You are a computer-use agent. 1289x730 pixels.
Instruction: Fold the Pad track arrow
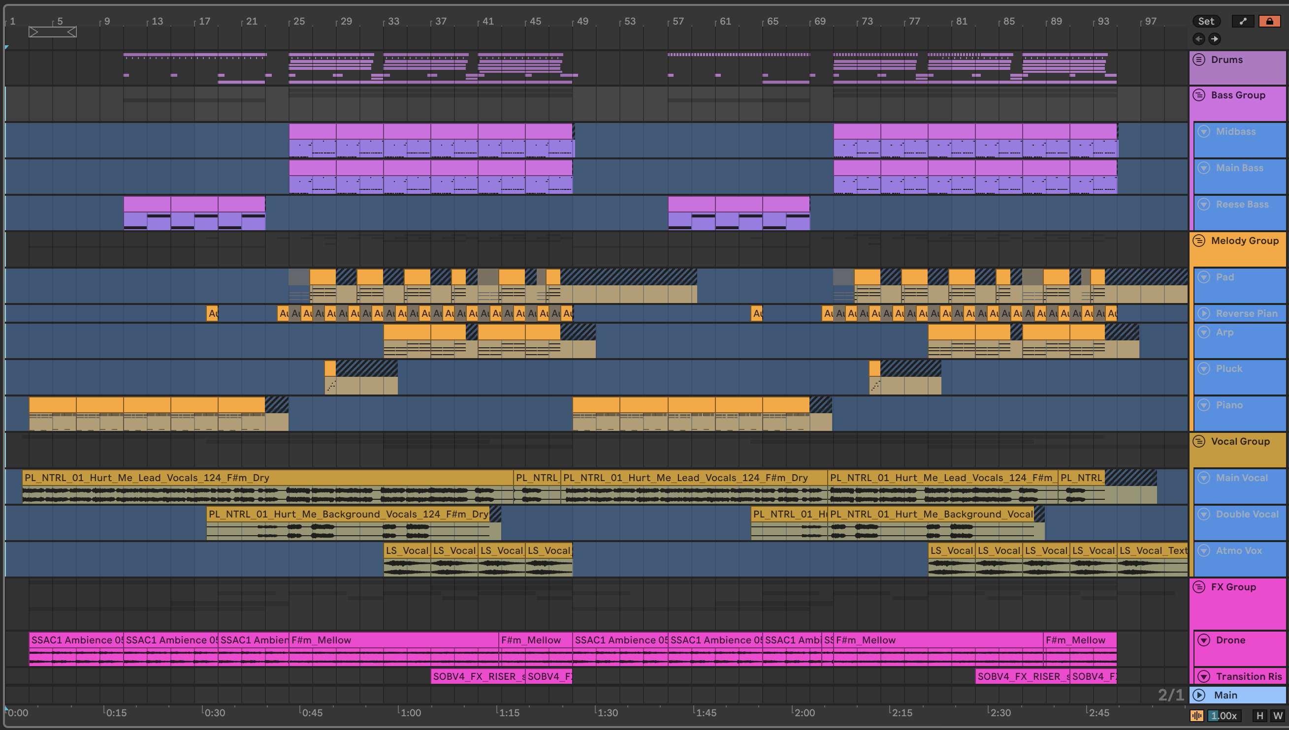click(x=1204, y=277)
